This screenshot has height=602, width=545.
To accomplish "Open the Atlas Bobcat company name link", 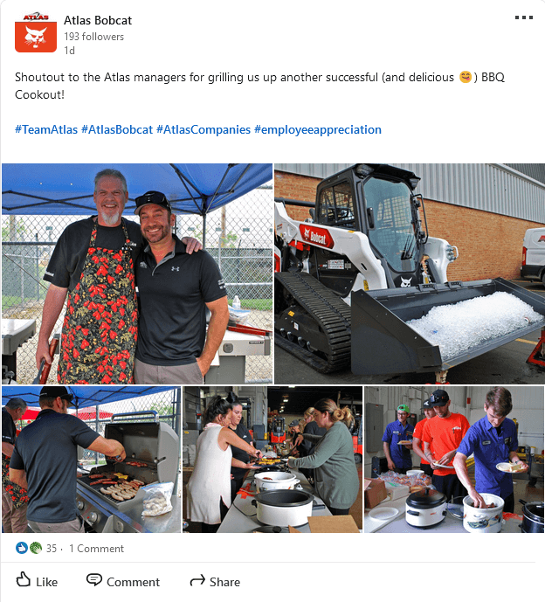I will [x=98, y=20].
